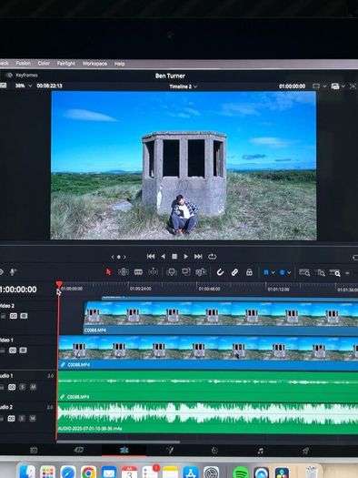Select the AUDIO-2025 m4a clip on Audio 2

[208, 418]
